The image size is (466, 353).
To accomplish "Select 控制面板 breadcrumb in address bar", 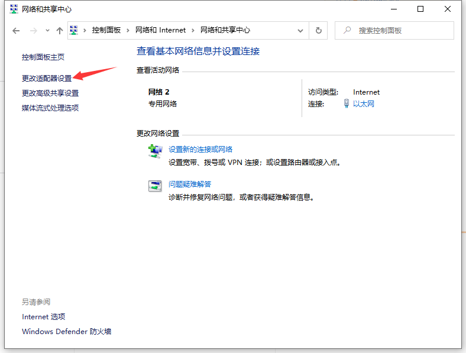I will pyautogui.click(x=108, y=30).
